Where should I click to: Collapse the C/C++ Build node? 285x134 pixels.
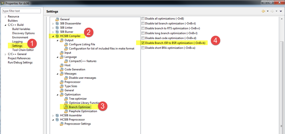coord(5,25)
